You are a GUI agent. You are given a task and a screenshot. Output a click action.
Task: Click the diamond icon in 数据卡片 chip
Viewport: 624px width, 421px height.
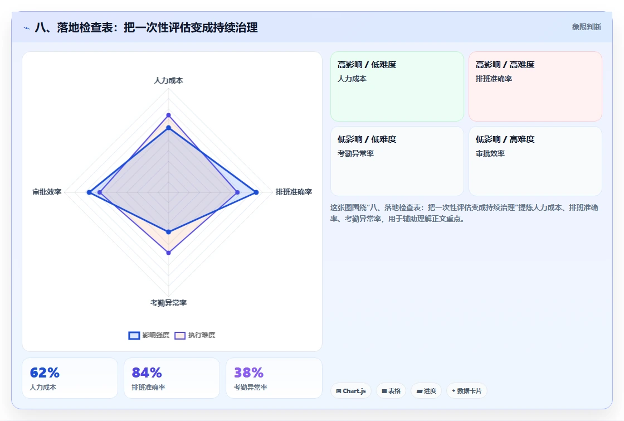coord(454,391)
